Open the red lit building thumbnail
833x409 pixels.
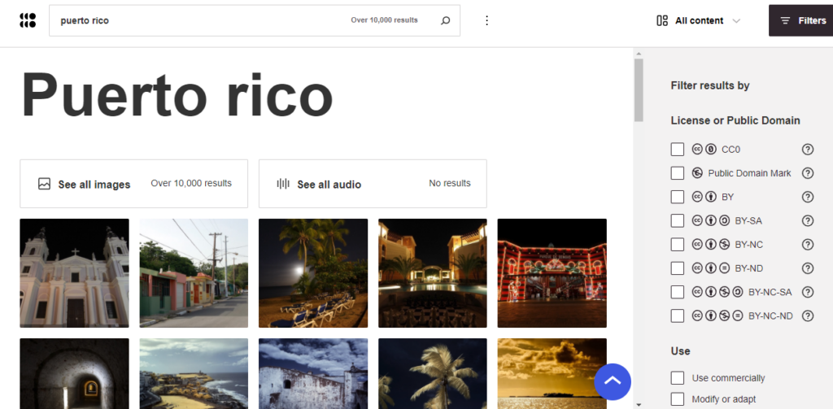point(552,273)
